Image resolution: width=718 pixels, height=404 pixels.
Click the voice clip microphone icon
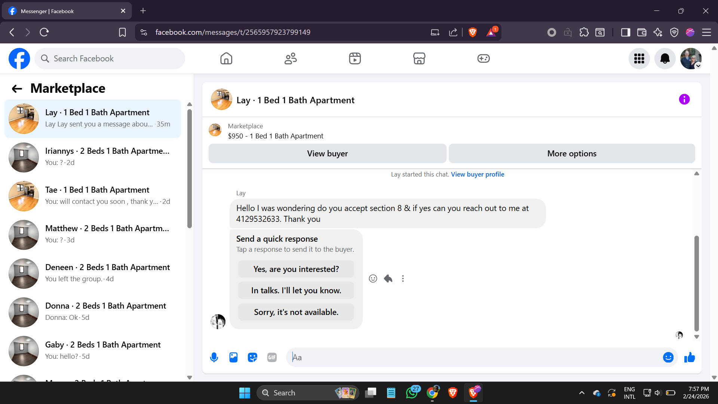214,358
